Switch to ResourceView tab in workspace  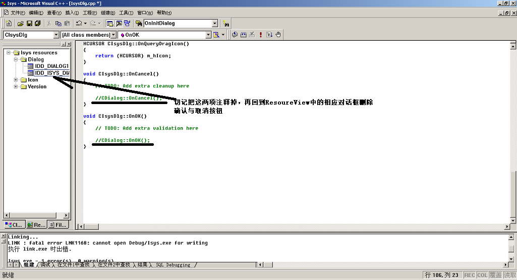coord(36,225)
